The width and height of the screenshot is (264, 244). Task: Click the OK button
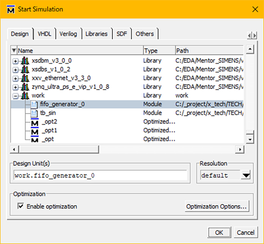click(x=219, y=233)
